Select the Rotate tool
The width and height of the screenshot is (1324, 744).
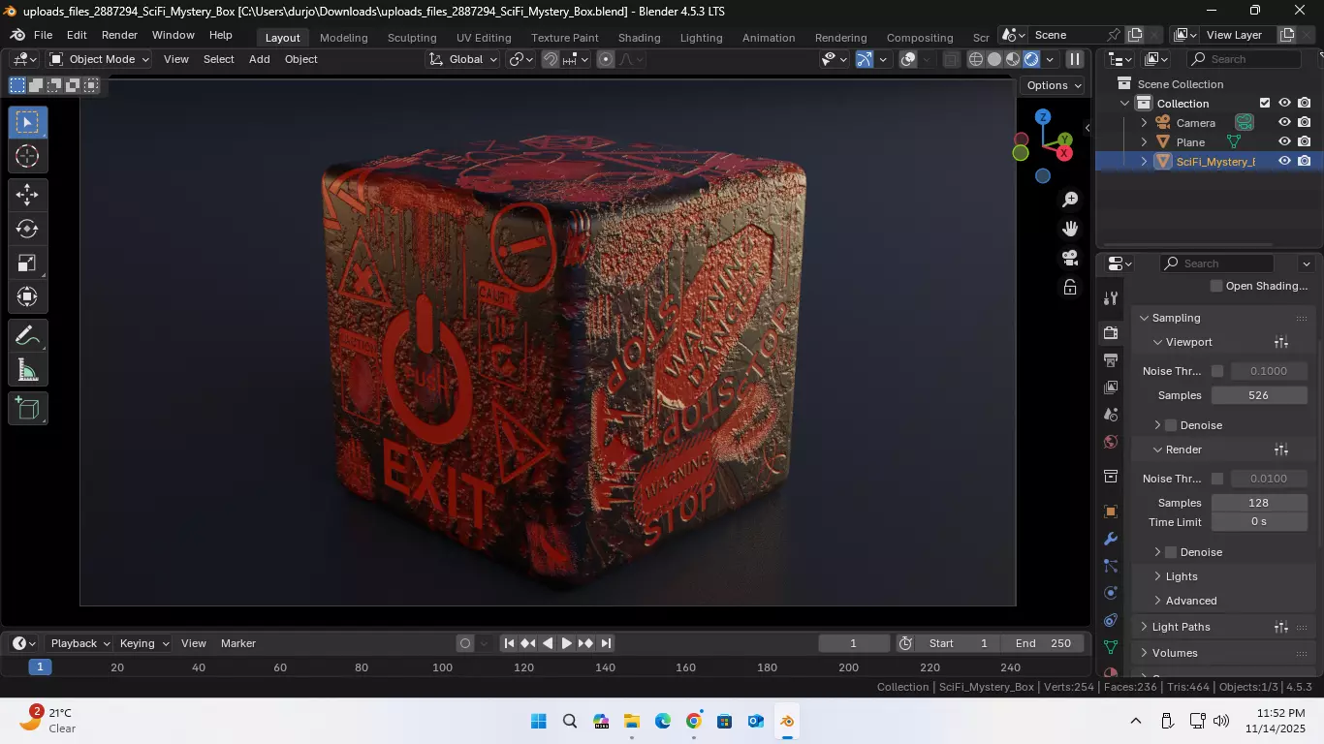coord(27,229)
